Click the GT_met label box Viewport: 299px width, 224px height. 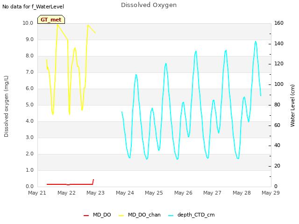point(51,20)
